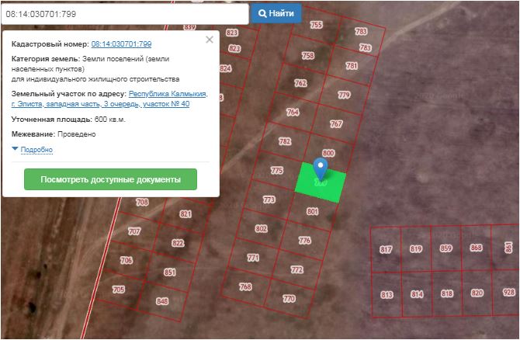Close the parcel info popup
520x340 pixels.
(209, 40)
